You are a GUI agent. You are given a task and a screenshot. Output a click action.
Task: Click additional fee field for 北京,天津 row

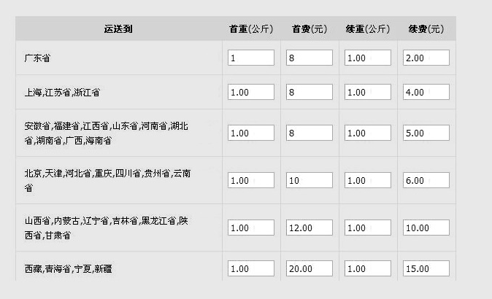(x=426, y=180)
